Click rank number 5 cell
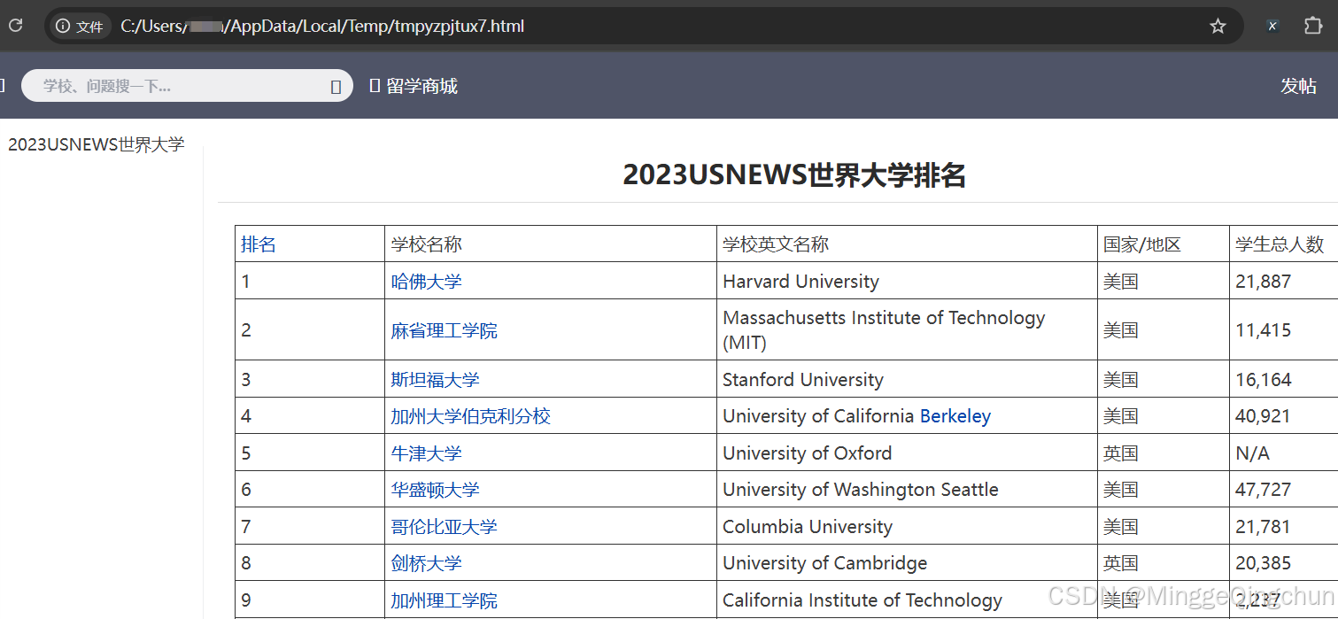 click(x=310, y=453)
